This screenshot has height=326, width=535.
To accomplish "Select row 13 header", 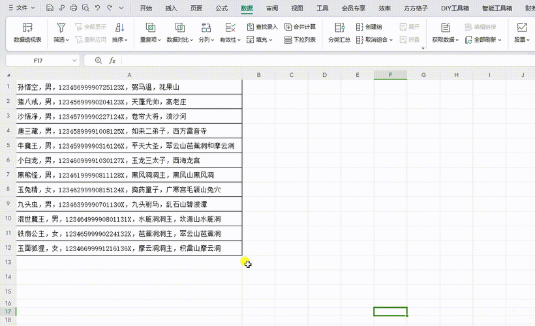I will (x=8, y=262).
